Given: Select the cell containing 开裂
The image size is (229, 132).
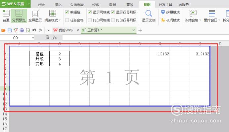Looking at the screenshot, I should pyautogui.click(x=39, y=59).
